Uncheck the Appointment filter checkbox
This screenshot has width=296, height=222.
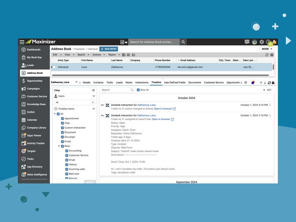coord(62,119)
